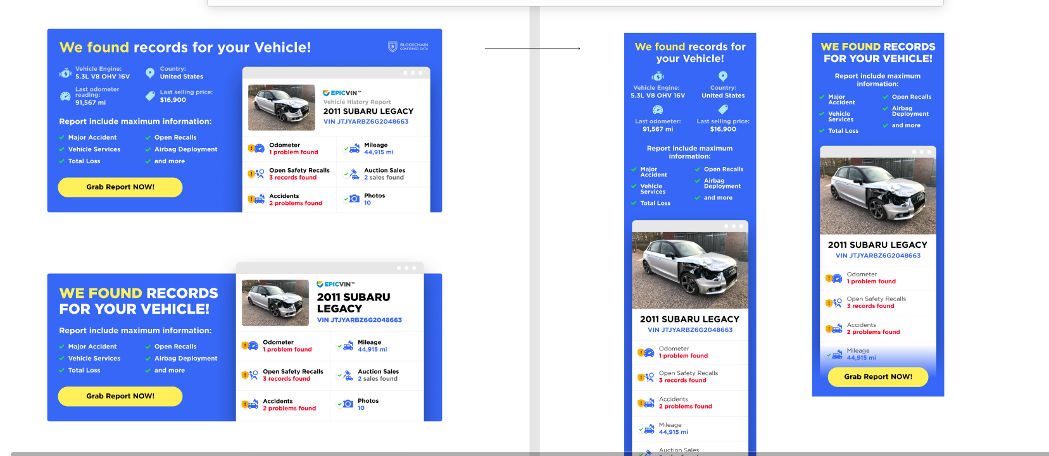This screenshot has height=456, width=1049.
Task: Click Open Safety Recalls icon in top wide banner
Action: coord(256,174)
